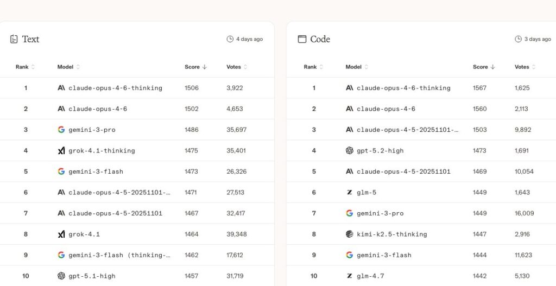The image size is (556, 286).
Task: Open claude-opus-4-6 in Text table
Action: (x=98, y=109)
